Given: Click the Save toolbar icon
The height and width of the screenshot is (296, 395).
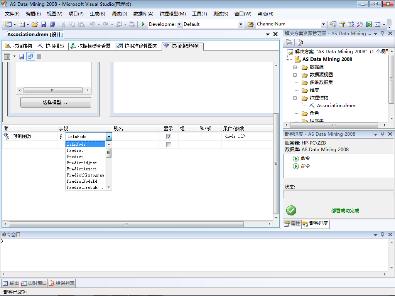Looking at the screenshot, I should tap(44, 24).
